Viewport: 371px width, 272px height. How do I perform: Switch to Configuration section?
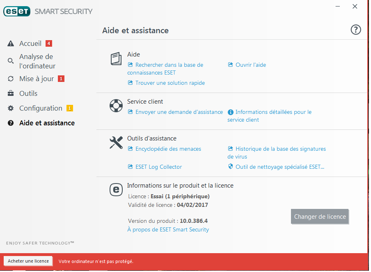(41, 108)
